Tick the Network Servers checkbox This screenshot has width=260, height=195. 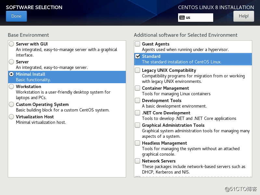click(x=137, y=161)
